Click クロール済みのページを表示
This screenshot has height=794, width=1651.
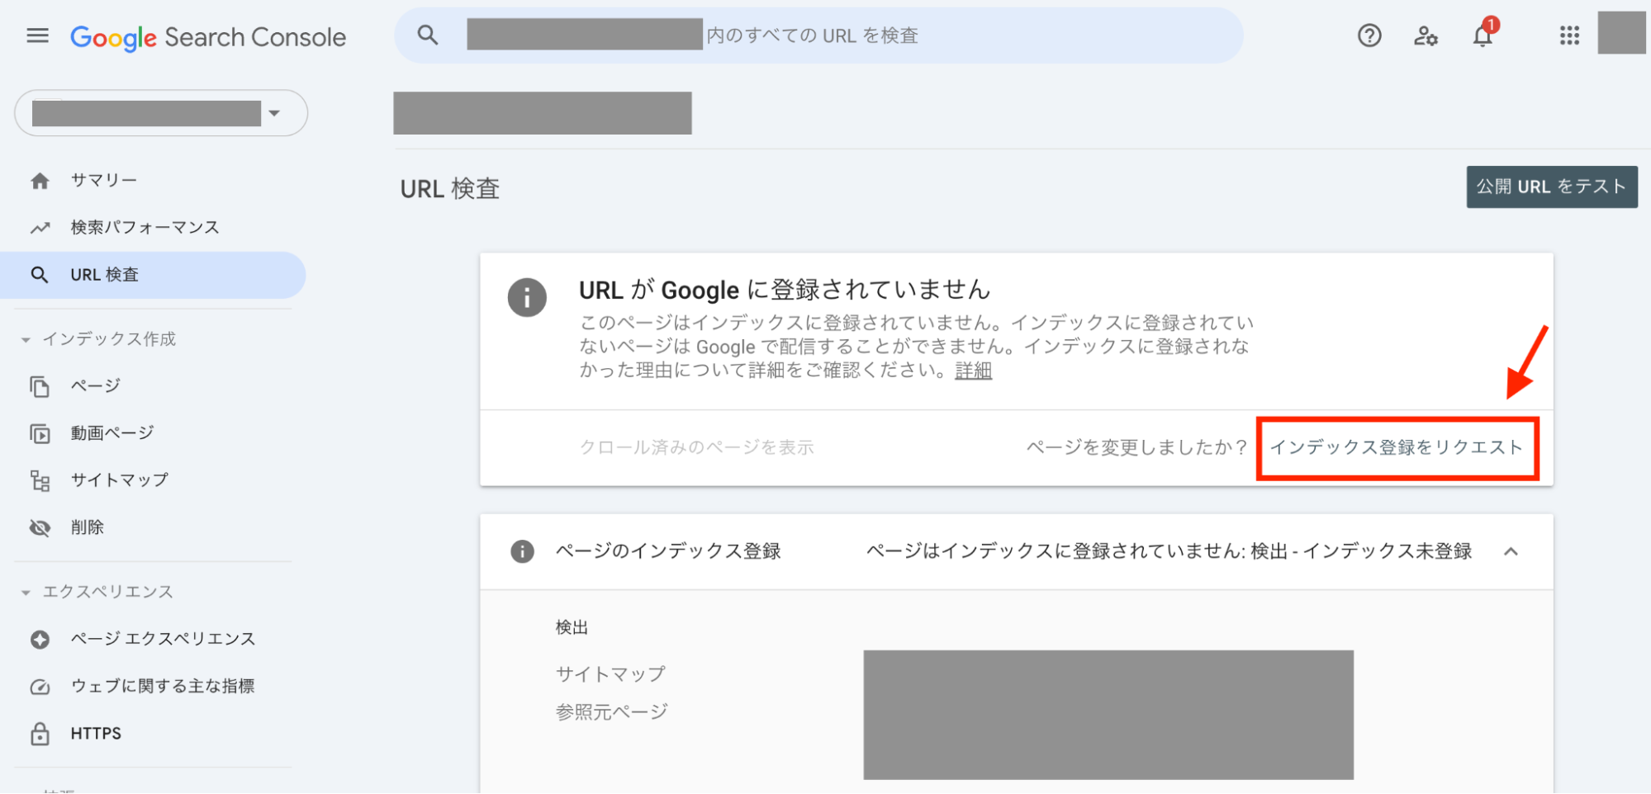coord(696,447)
